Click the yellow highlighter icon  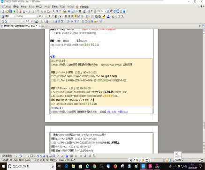[104, 16]
